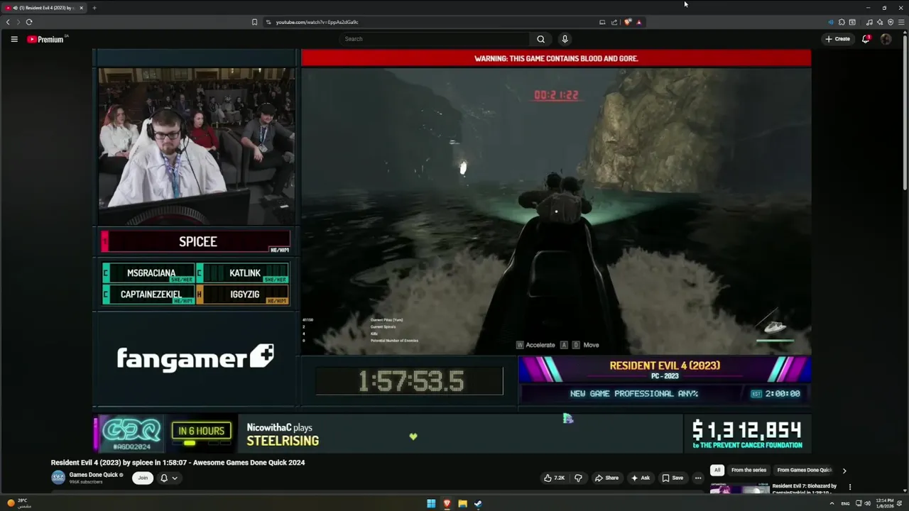The height and width of the screenshot is (511, 909).
Task: Share the video
Action: [x=606, y=478]
